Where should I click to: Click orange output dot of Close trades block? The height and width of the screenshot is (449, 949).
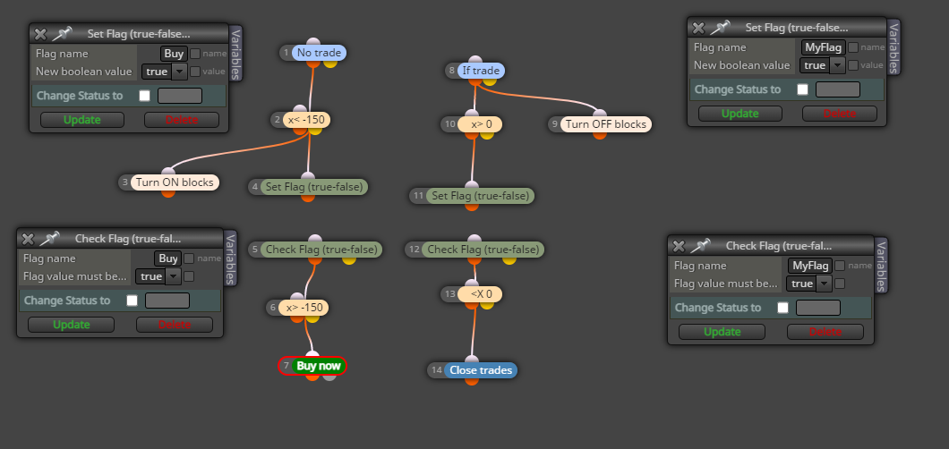472,380
